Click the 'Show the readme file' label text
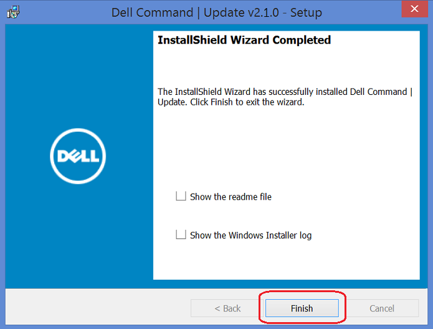The height and width of the screenshot is (329, 433). tap(231, 197)
